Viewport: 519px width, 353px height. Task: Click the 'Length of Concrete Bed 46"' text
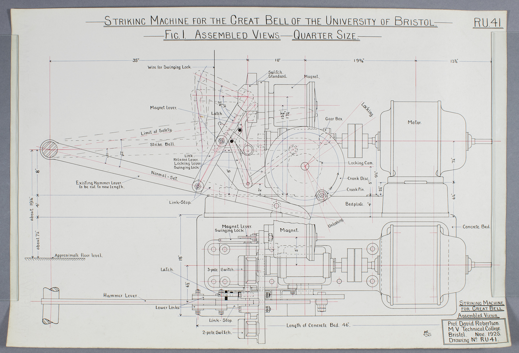click(x=318, y=325)
